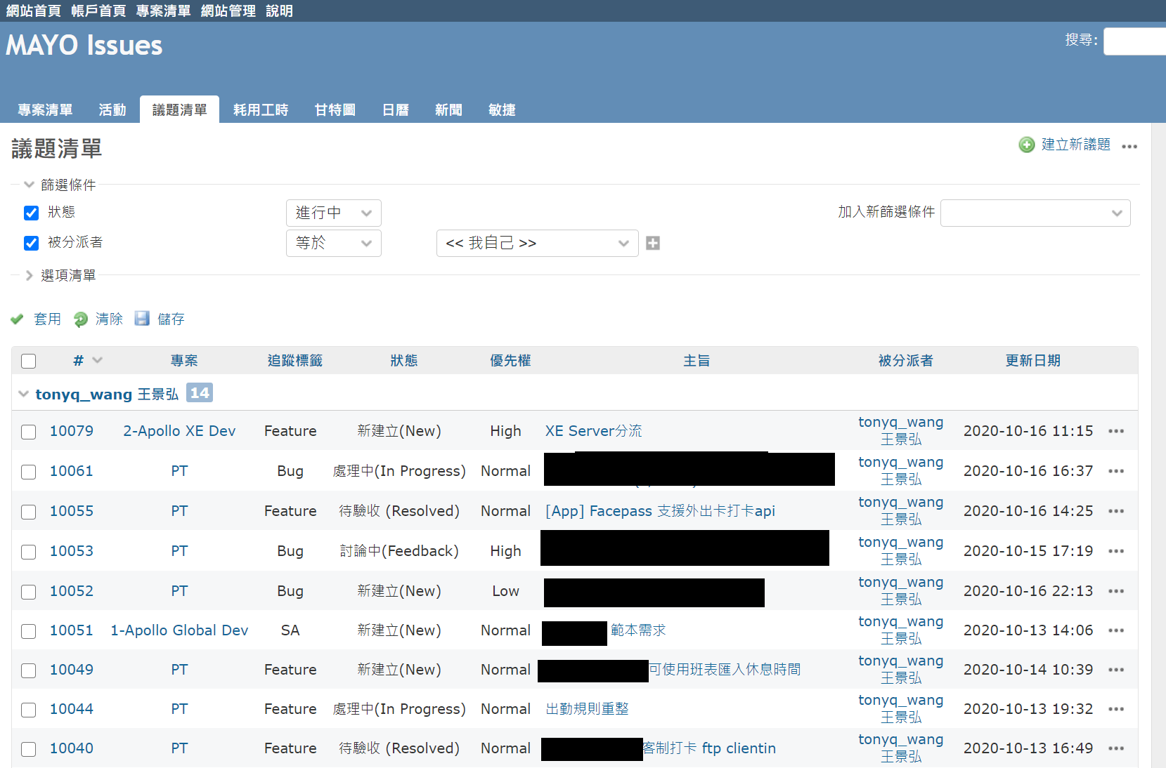This screenshot has height=768, width=1166.
Task: Open the 加入新篩選條件 dropdown
Action: (1035, 213)
